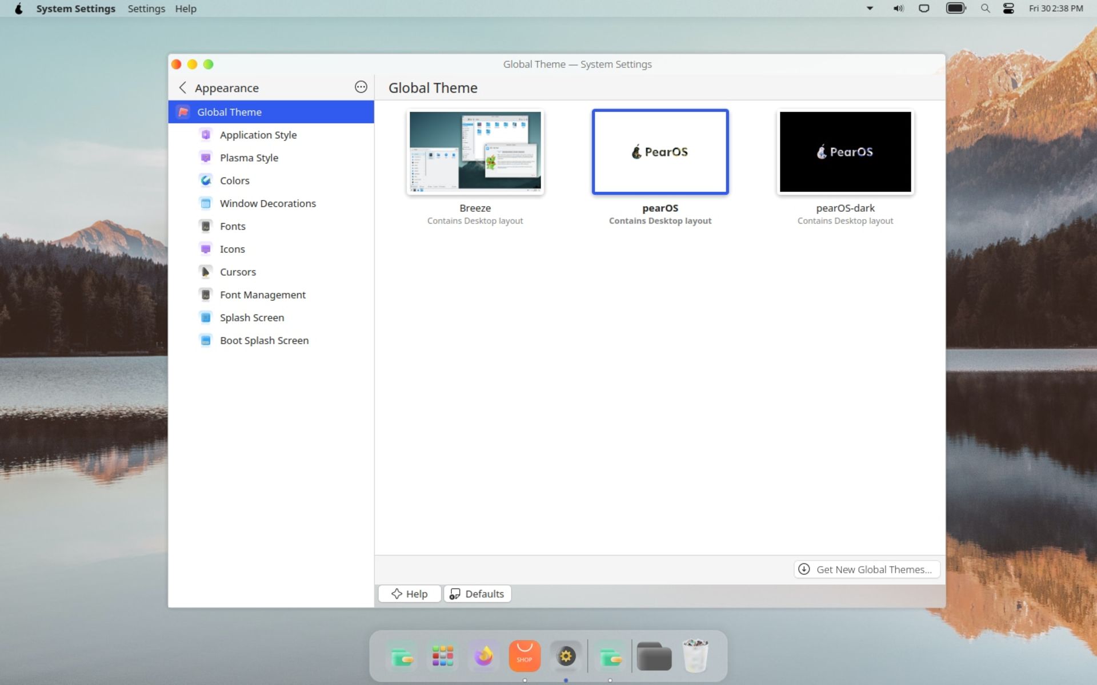Screen dimensions: 1097x685
Task: Open the pear logo menu in top bar
Action: pos(19,9)
